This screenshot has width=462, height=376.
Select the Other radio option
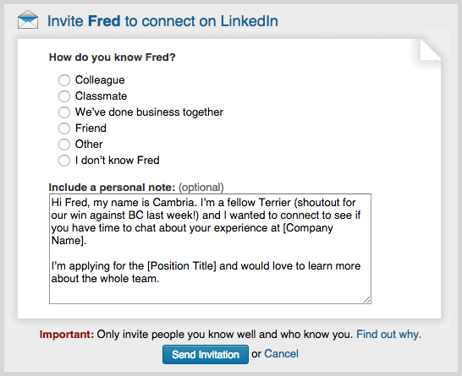64,144
